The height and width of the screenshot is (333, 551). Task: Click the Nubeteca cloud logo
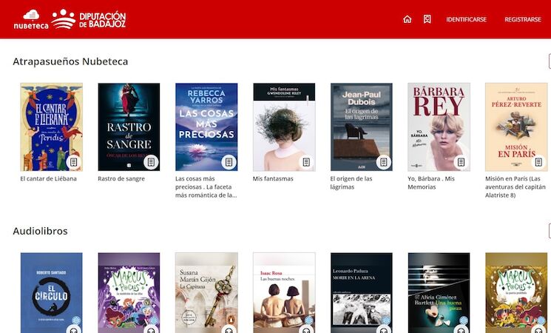coord(31,19)
